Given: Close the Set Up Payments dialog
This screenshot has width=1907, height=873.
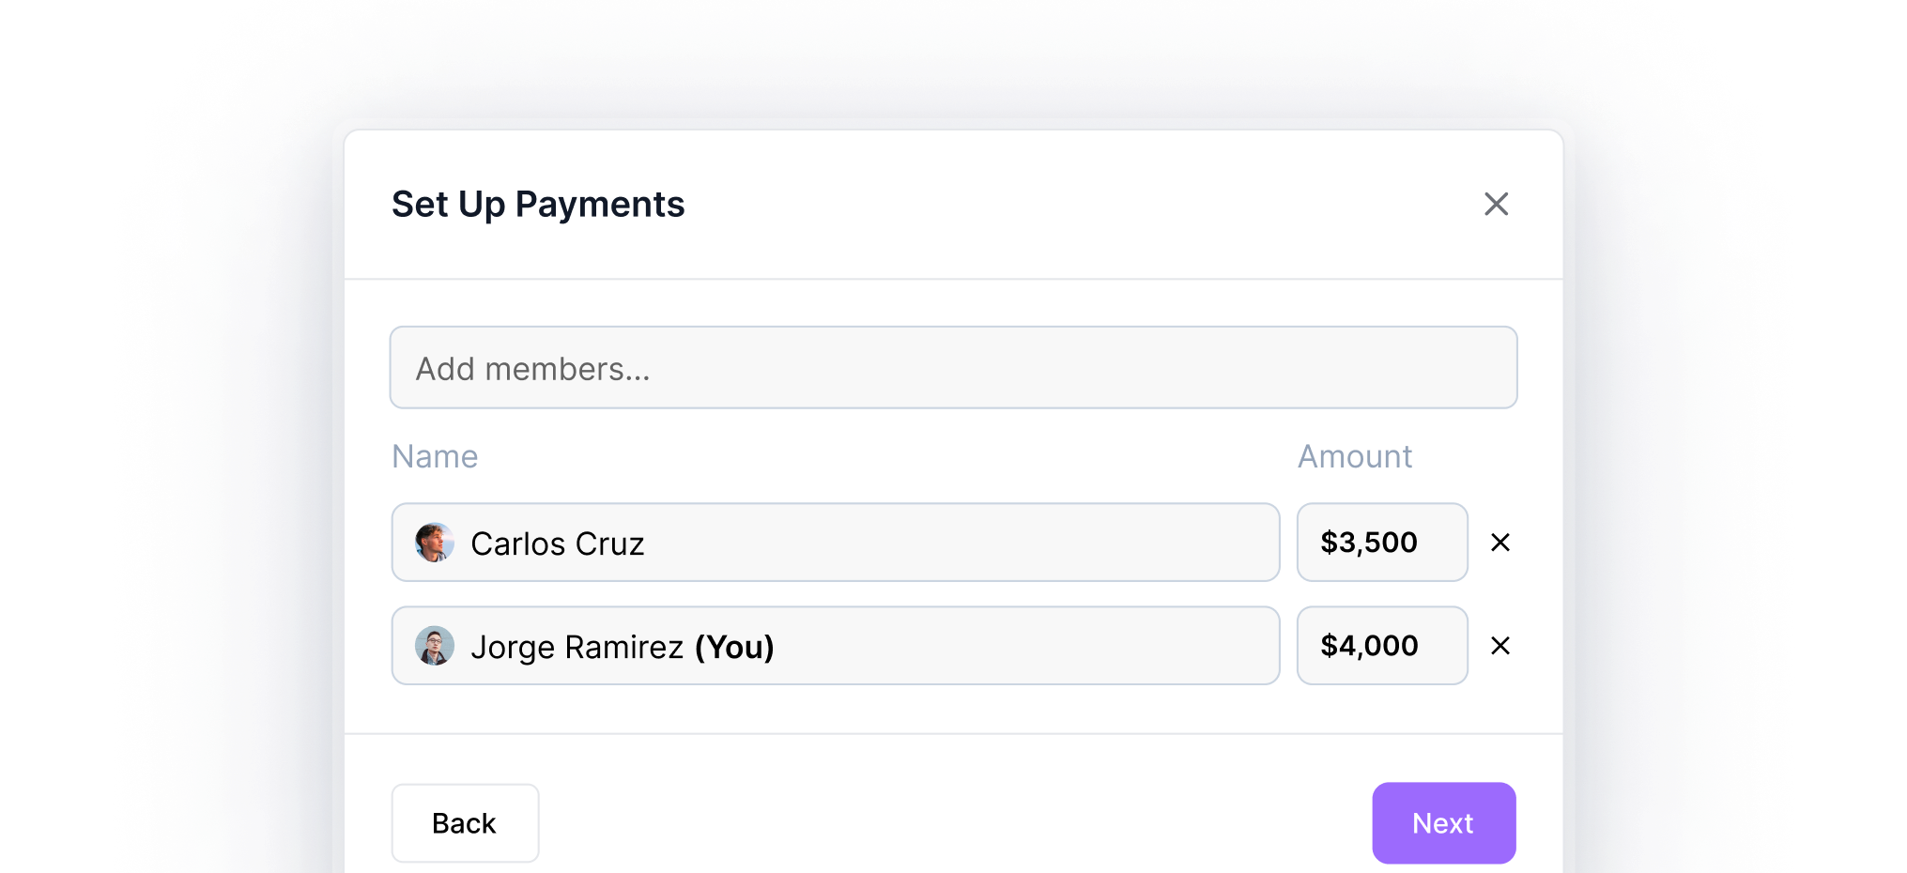Looking at the screenshot, I should [x=1496, y=204].
